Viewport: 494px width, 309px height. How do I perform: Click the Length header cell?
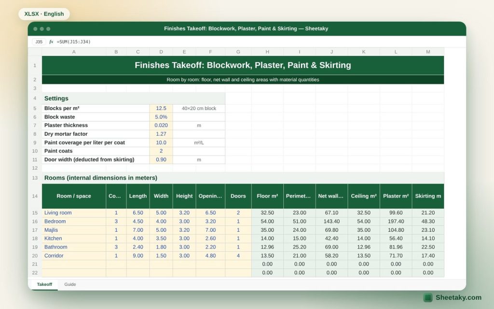pyautogui.click(x=137, y=196)
